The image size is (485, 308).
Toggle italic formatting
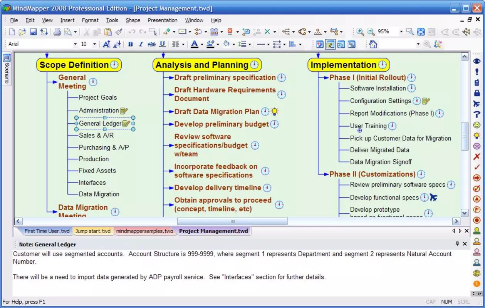click(141, 44)
